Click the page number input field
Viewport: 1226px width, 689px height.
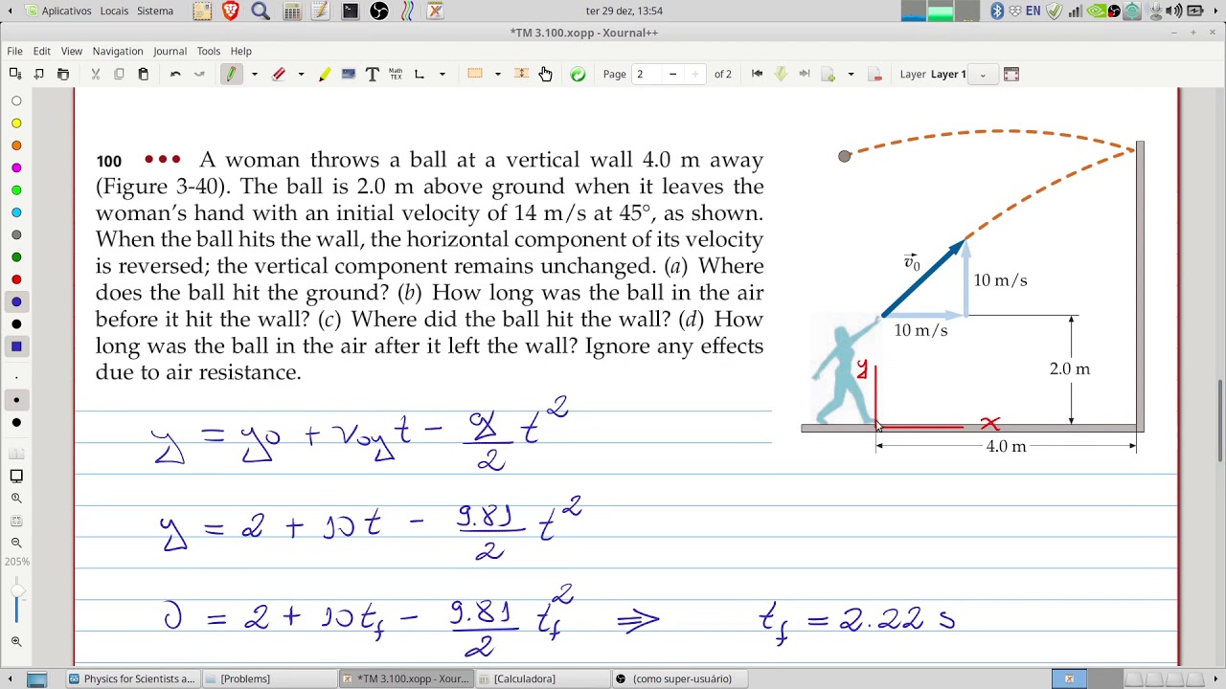point(647,74)
